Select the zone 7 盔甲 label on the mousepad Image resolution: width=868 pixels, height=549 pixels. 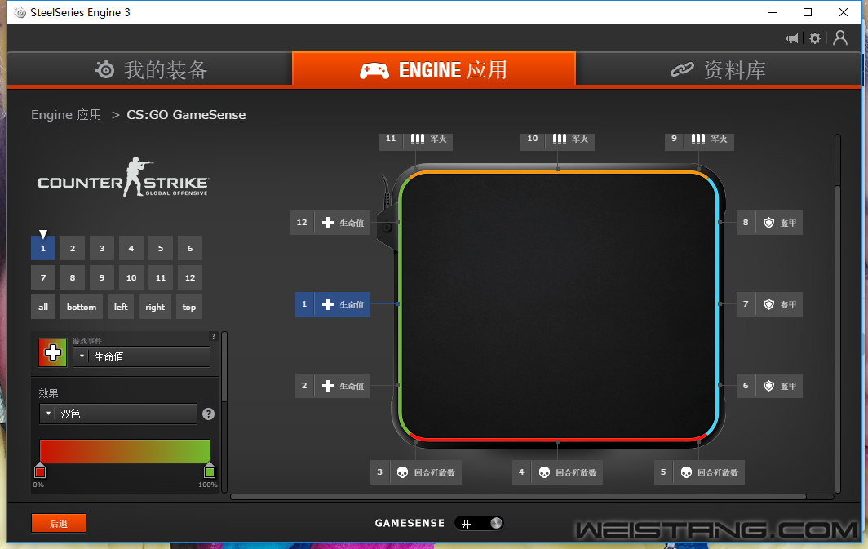pos(769,304)
